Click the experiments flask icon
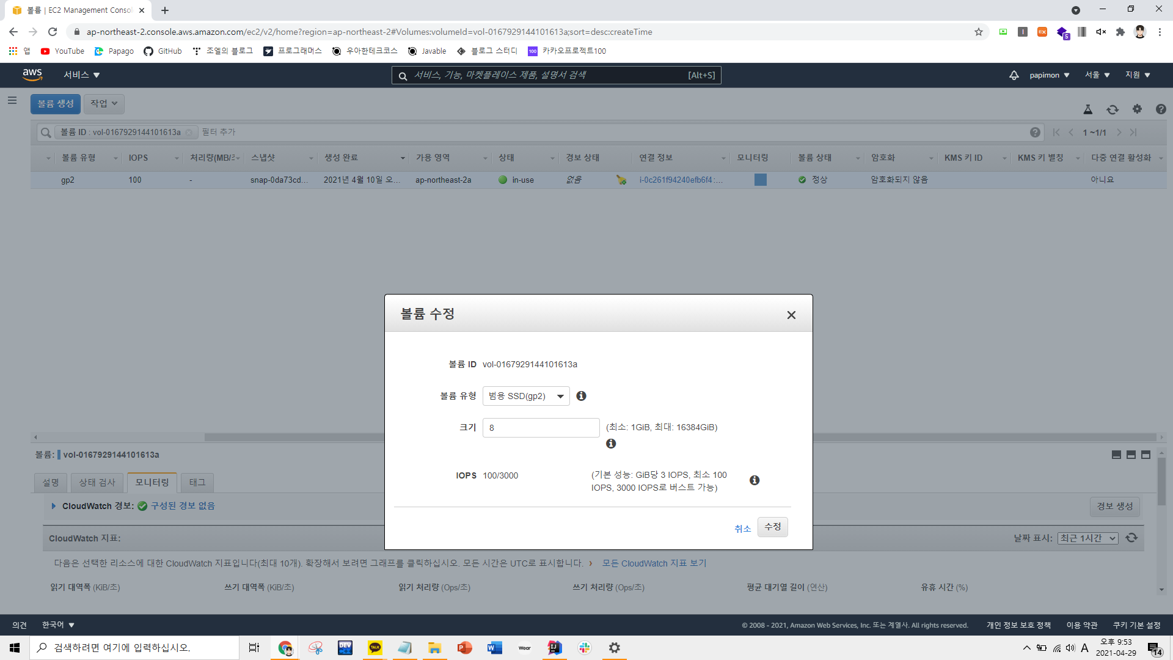The image size is (1173, 660). [x=1088, y=109]
